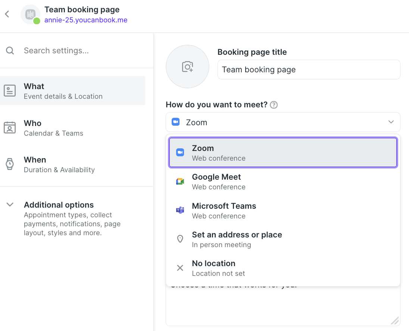This screenshot has width=409, height=331.
Task: Collapse the Additional options section
Action: pyautogui.click(x=9, y=204)
